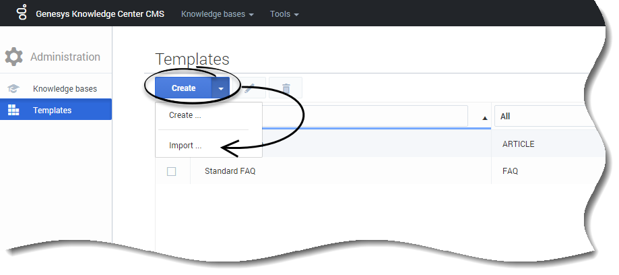Image resolution: width=619 pixels, height=275 pixels.
Task: Click the trash delete icon in toolbar
Action: (x=286, y=88)
